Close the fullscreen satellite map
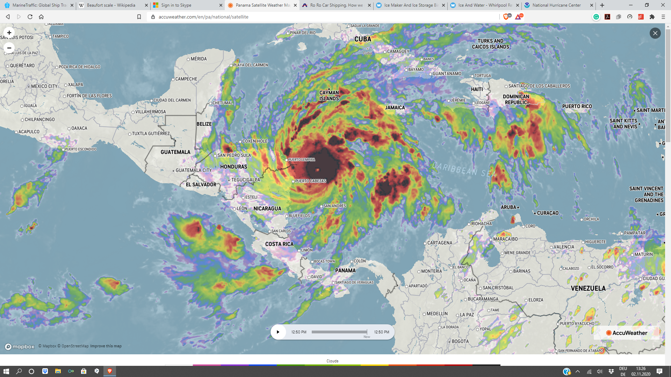Viewport: 671px width, 377px height. [655, 33]
